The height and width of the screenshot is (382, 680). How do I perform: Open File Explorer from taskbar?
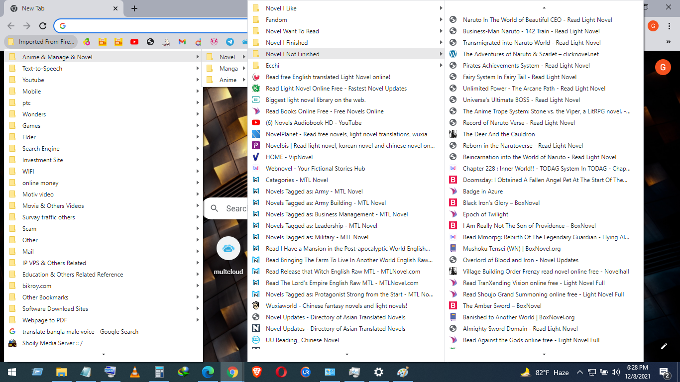click(x=62, y=372)
